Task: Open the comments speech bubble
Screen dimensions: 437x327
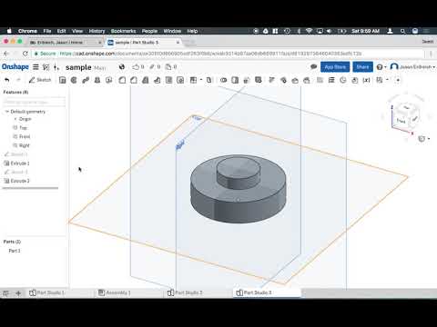Action: pyautogui.click(x=313, y=67)
